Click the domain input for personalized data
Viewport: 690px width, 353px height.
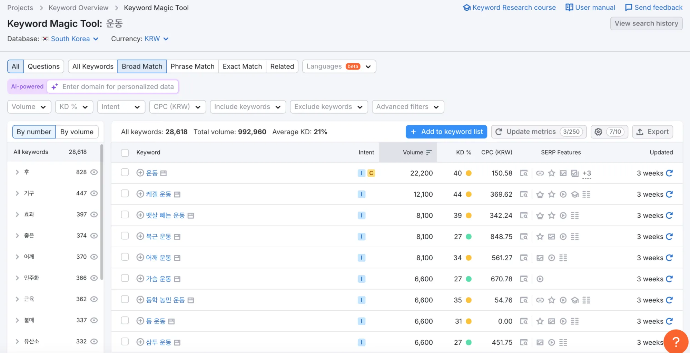click(113, 87)
